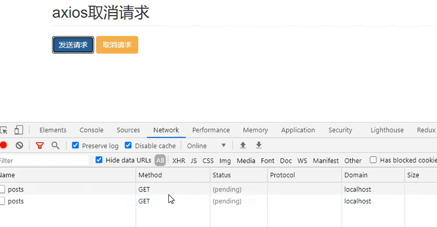
Task: Enable Has blocked cookies filter
Action: pyautogui.click(x=373, y=160)
